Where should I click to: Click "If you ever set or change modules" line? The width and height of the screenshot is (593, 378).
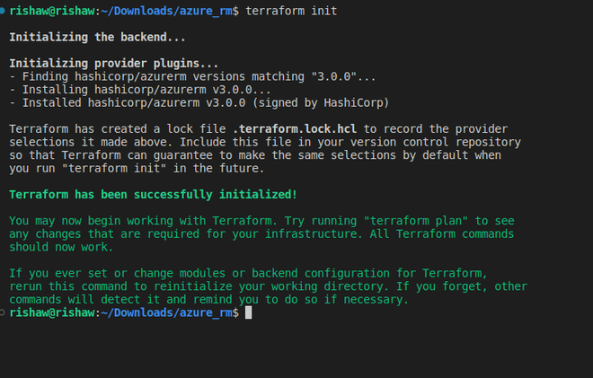pyautogui.click(x=126, y=273)
